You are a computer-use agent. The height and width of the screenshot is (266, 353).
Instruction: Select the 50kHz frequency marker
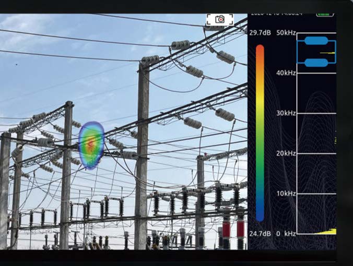pyautogui.click(x=286, y=33)
